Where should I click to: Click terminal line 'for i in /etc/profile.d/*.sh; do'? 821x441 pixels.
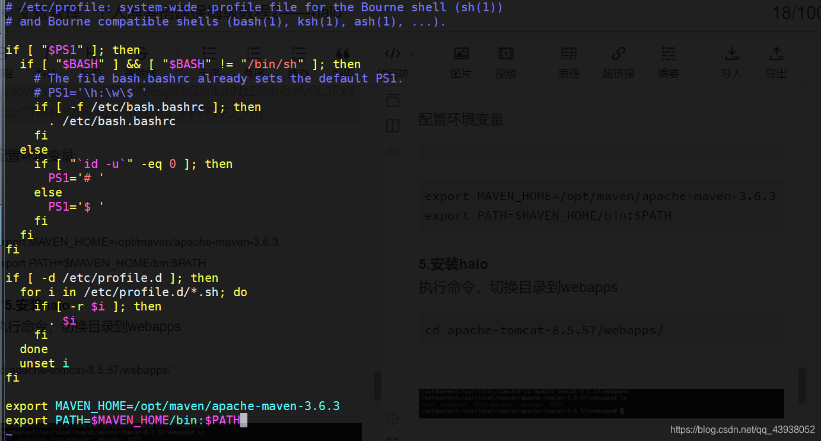pos(133,292)
